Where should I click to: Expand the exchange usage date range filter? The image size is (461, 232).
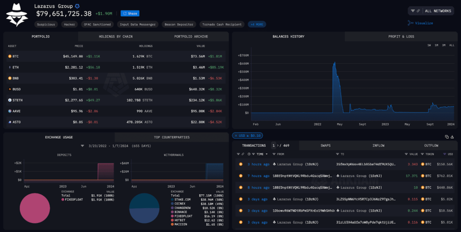(x=82, y=146)
